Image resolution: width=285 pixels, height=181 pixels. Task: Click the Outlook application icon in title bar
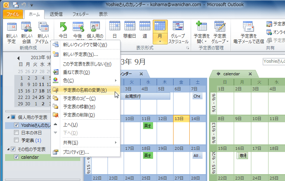(6, 5)
